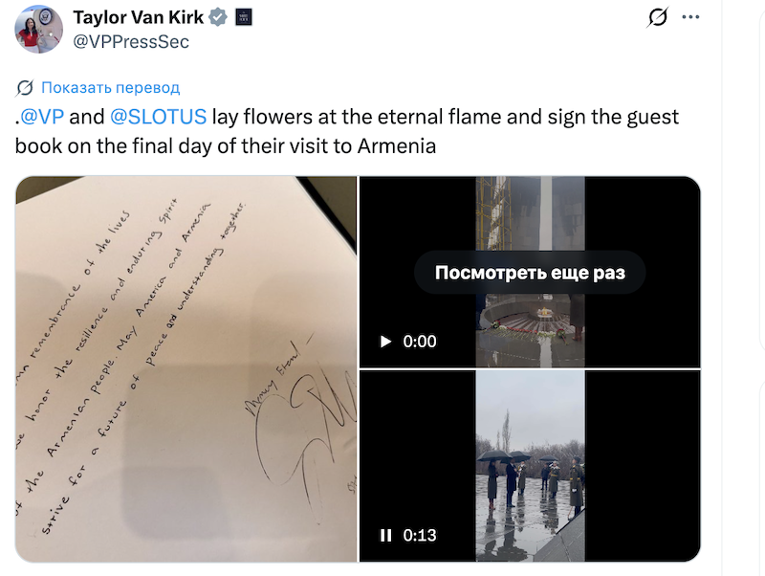Open the @SLOTUS mention

[158, 117]
